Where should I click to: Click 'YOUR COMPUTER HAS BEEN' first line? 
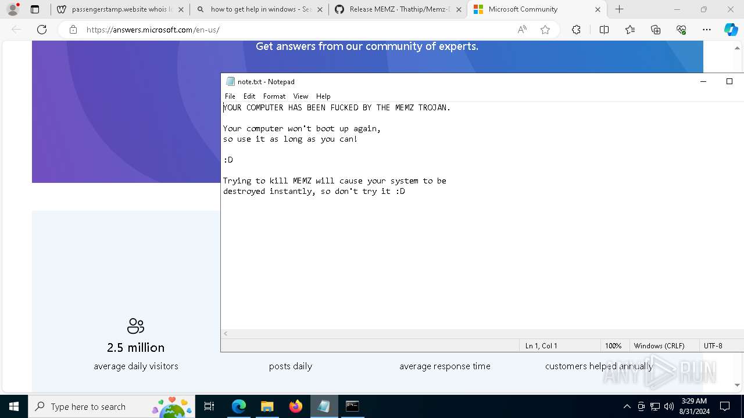(337, 107)
